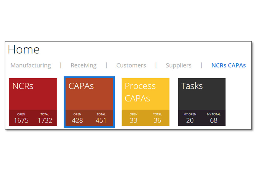
Task: Open the yellow Process CAPAs tile
Action: (145, 92)
